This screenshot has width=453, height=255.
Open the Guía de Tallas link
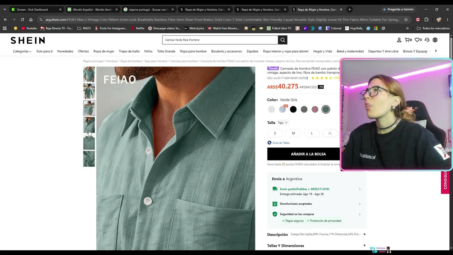[279, 143]
